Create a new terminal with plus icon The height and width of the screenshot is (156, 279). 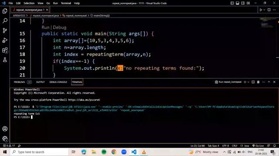(x=245, y=82)
